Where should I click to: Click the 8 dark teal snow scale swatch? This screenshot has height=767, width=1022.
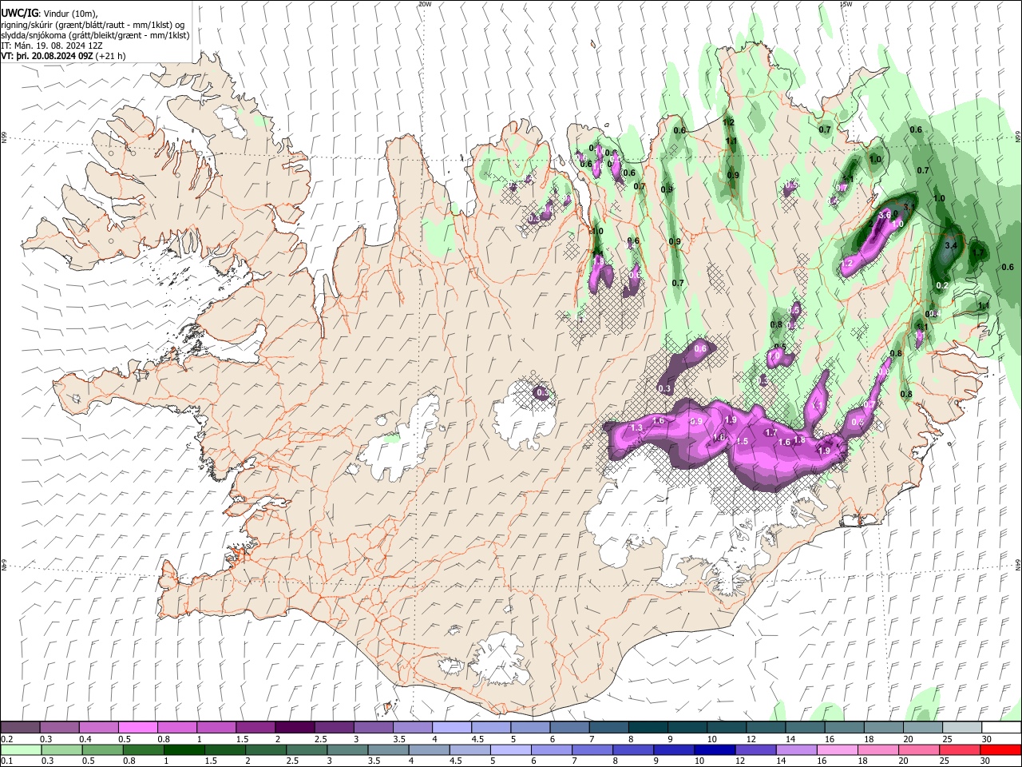coord(647,728)
